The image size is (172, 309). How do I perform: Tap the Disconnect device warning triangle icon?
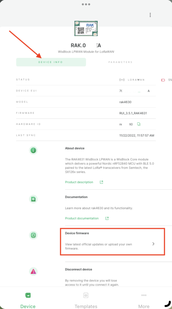click(x=33, y=272)
